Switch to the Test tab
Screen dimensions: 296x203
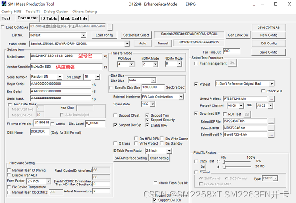[6, 18]
